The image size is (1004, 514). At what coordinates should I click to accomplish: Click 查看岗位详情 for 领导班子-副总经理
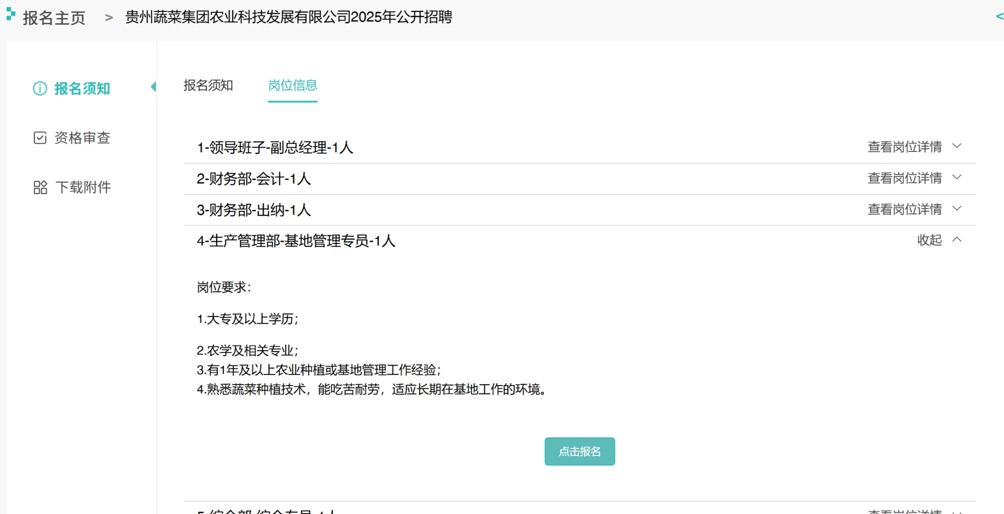pyautogui.click(x=904, y=147)
